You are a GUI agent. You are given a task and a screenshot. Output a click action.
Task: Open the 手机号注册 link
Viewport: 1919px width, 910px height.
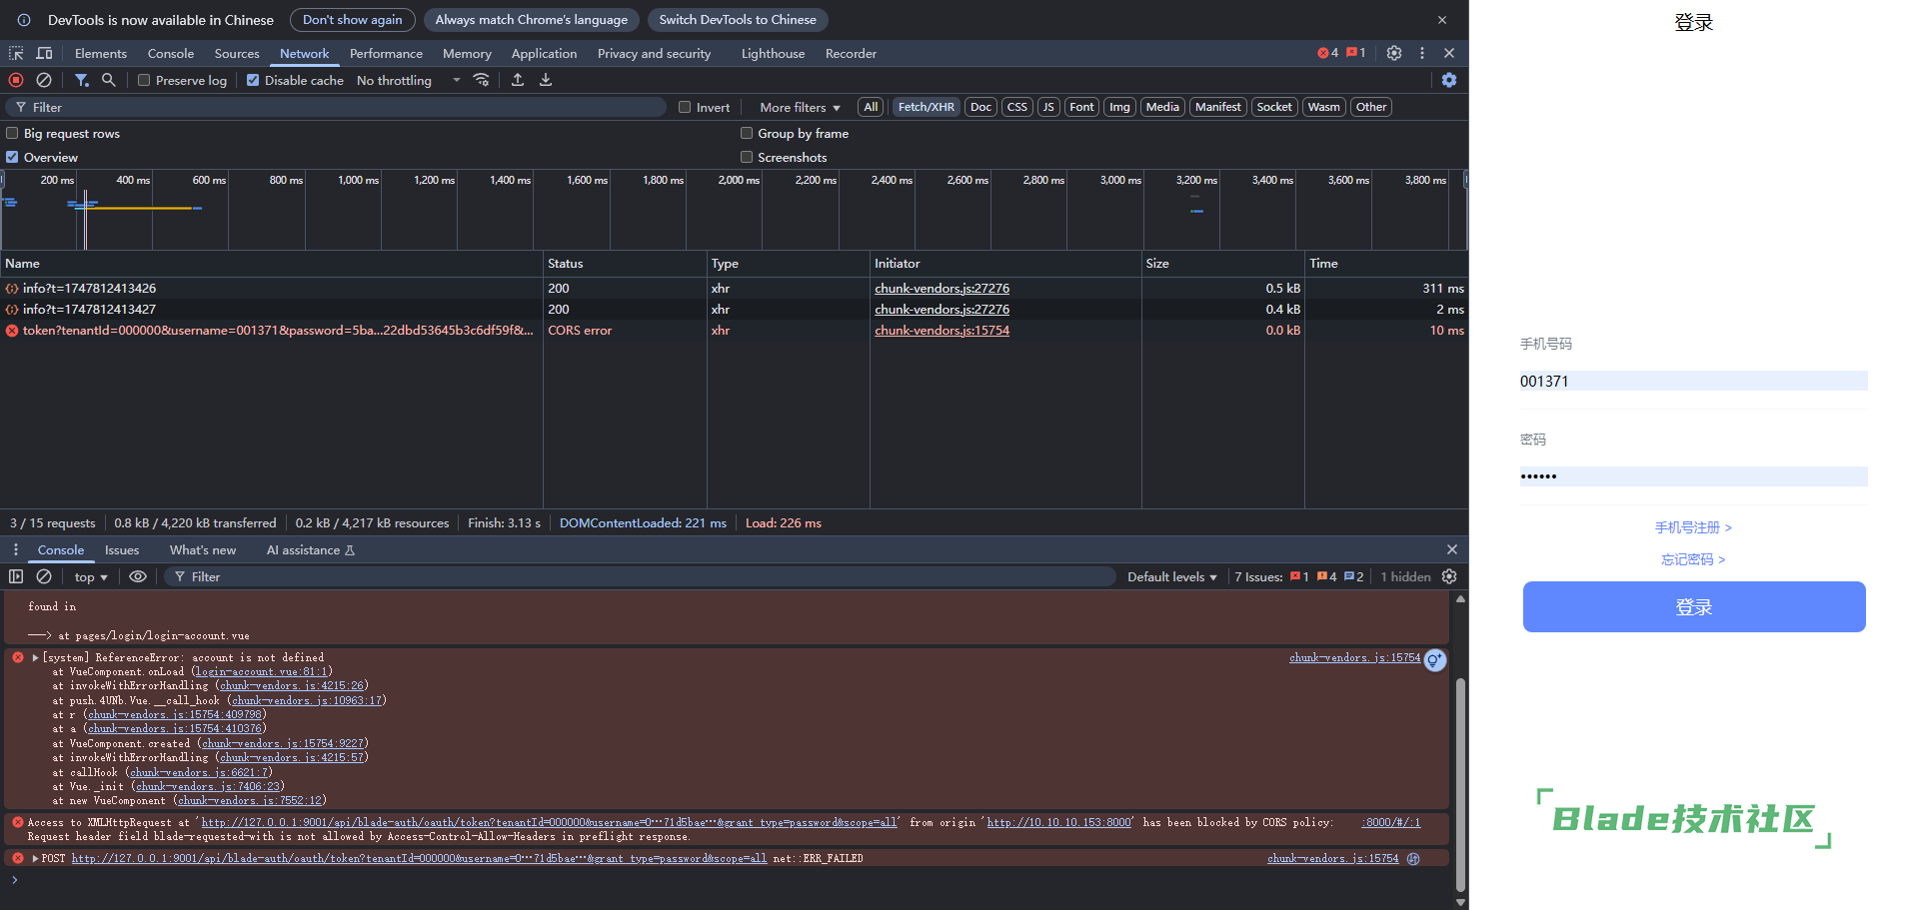coord(1693,527)
